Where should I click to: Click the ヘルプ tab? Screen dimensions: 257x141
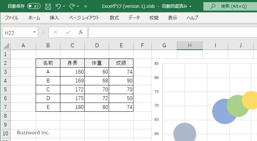pos(192,18)
